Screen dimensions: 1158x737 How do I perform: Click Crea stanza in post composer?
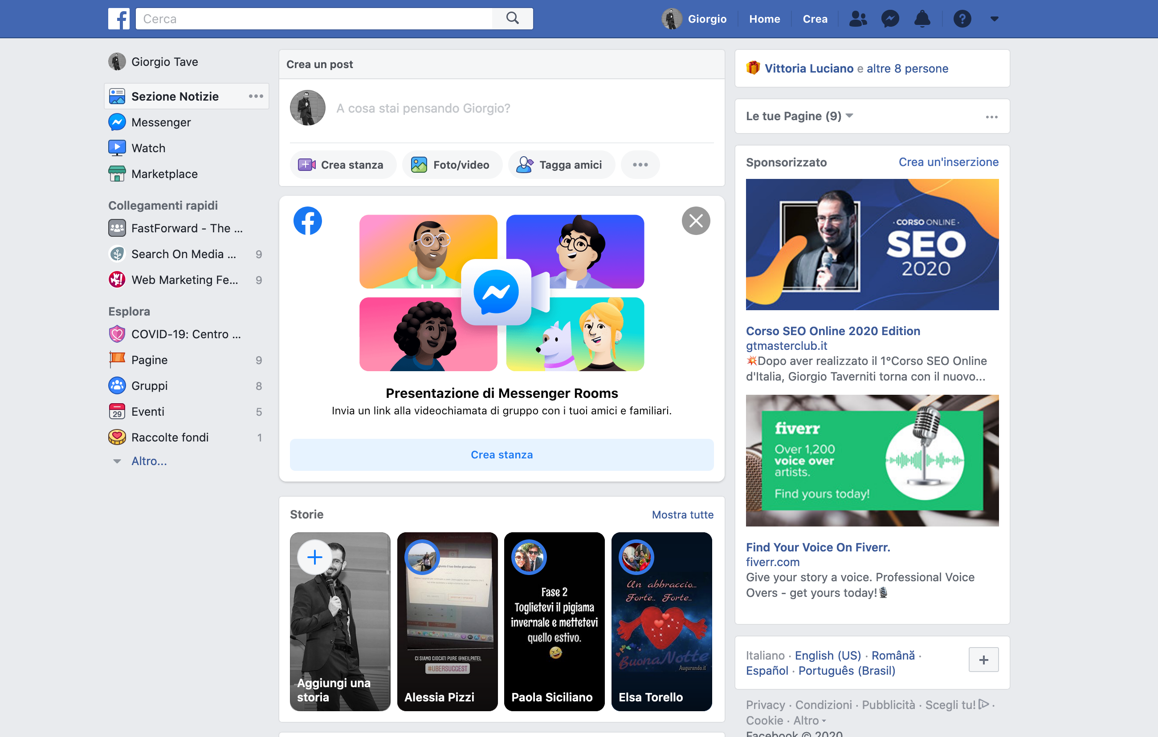click(343, 165)
